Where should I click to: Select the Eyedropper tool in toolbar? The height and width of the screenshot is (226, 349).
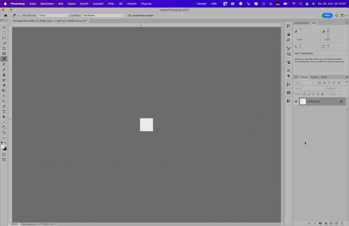[x=4, y=59]
